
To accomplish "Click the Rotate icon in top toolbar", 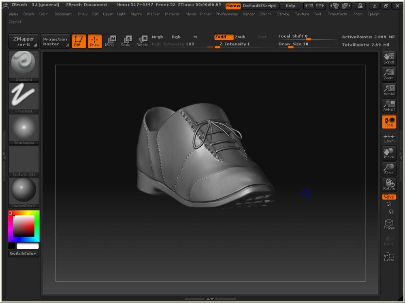I will 142,41.
